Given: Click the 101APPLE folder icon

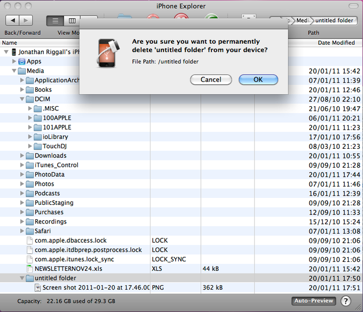Looking at the screenshot, I should click(x=37, y=127).
